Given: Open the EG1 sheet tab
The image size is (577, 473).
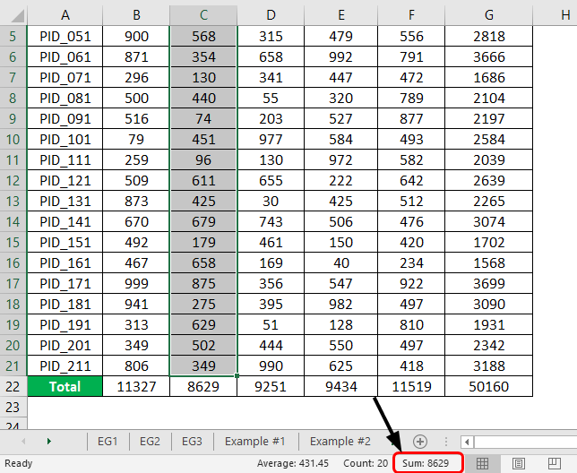Looking at the screenshot, I should point(108,441).
